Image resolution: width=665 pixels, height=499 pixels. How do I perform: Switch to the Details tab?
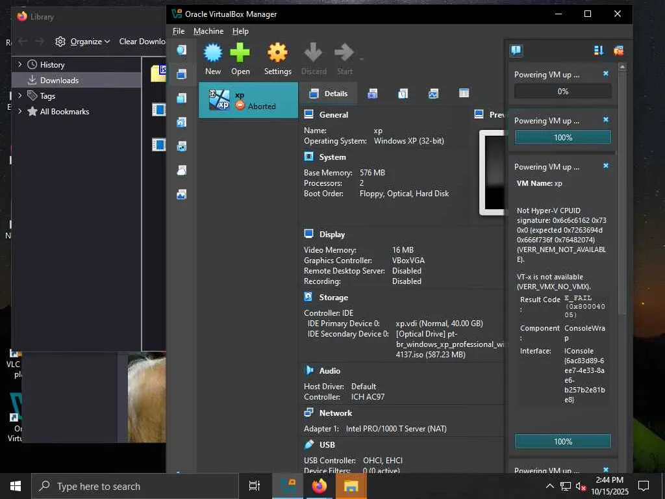(x=328, y=94)
